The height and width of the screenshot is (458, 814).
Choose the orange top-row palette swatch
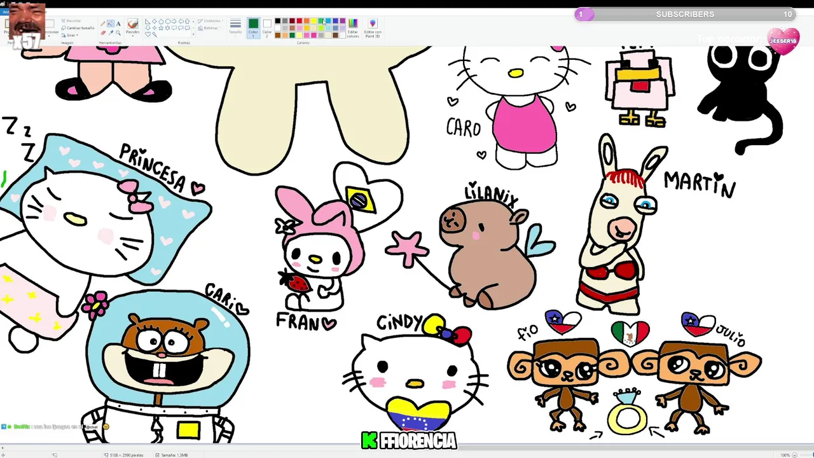(307, 20)
